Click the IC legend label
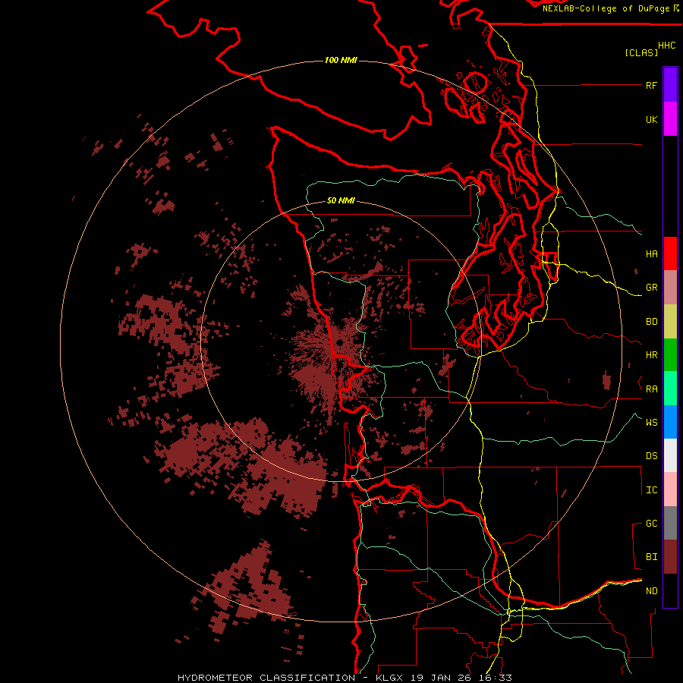This screenshot has width=683, height=683. (x=651, y=490)
